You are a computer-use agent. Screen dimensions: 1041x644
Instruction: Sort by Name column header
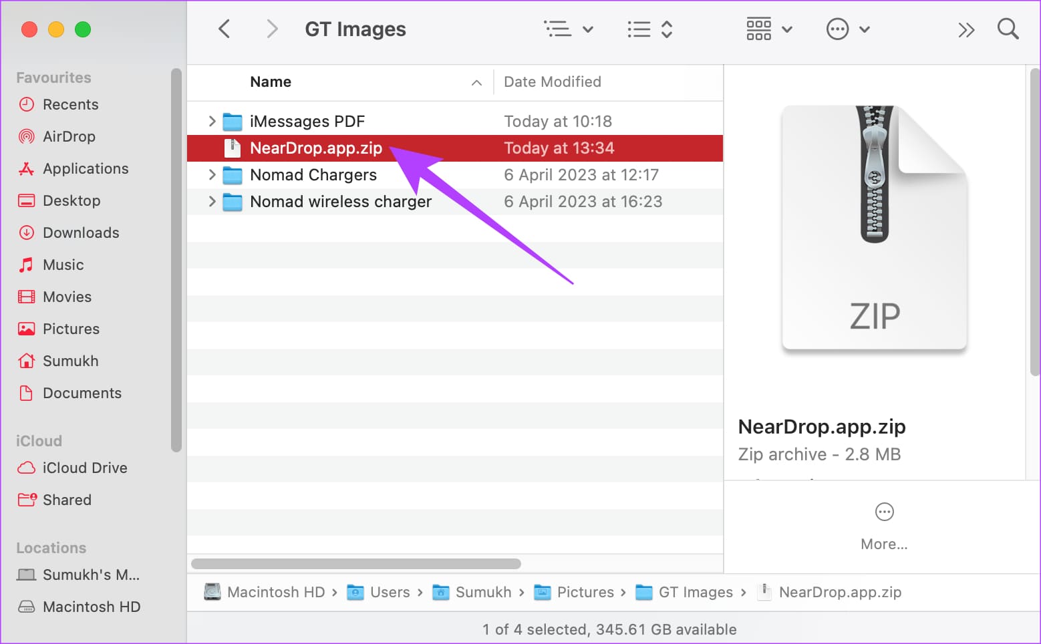coord(271,82)
